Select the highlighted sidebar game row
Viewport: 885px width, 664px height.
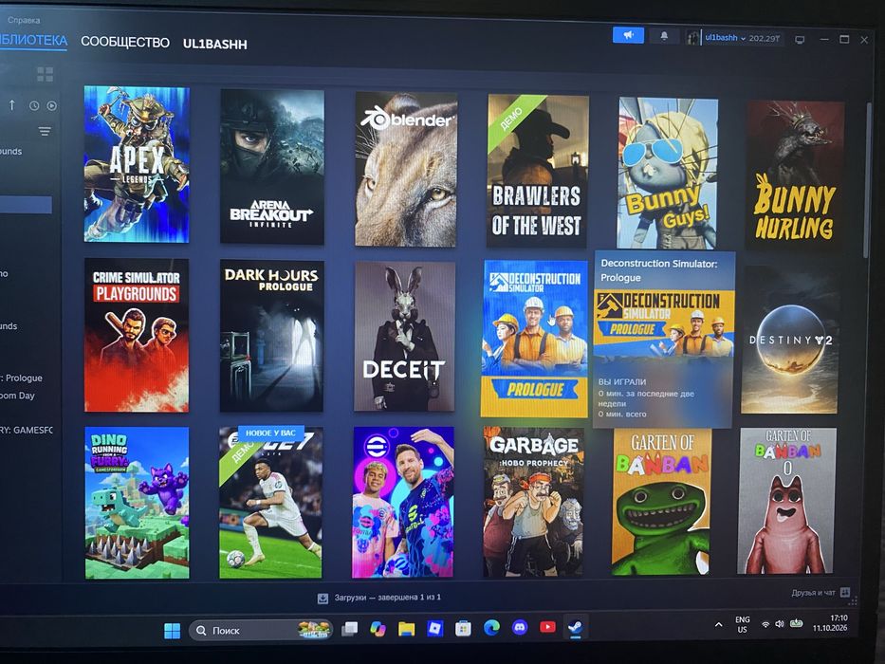click(x=26, y=204)
